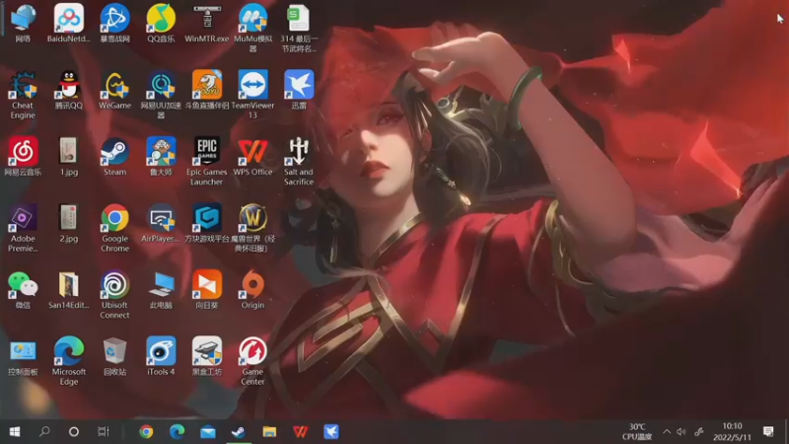
Task: Select the WeGame desktop shortcut
Action: (114, 90)
